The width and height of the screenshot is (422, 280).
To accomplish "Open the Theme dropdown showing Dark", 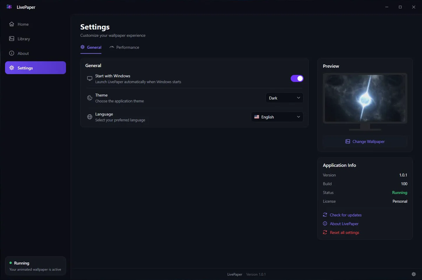I will 284,98.
